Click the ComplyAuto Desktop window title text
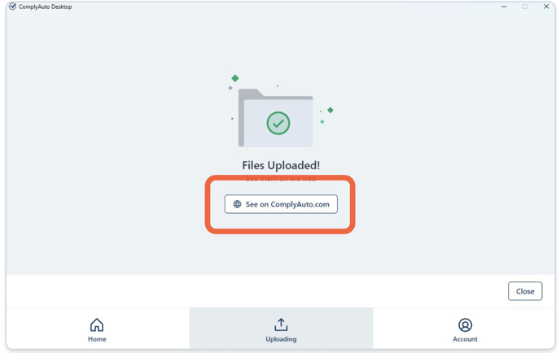 (x=46, y=7)
